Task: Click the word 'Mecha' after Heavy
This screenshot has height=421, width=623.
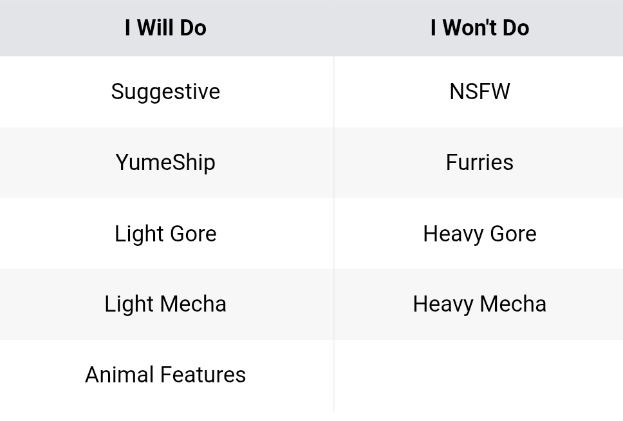Action: 513,304
